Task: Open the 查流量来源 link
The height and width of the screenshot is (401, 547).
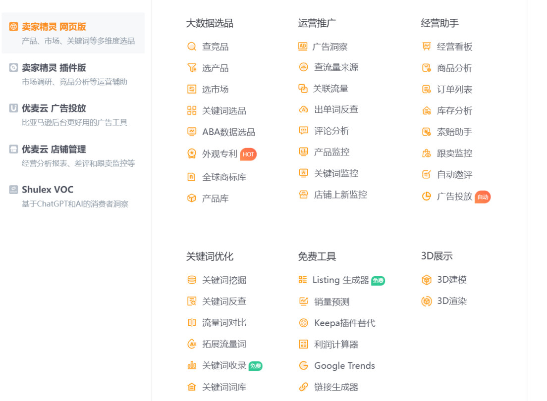Action: (x=336, y=67)
